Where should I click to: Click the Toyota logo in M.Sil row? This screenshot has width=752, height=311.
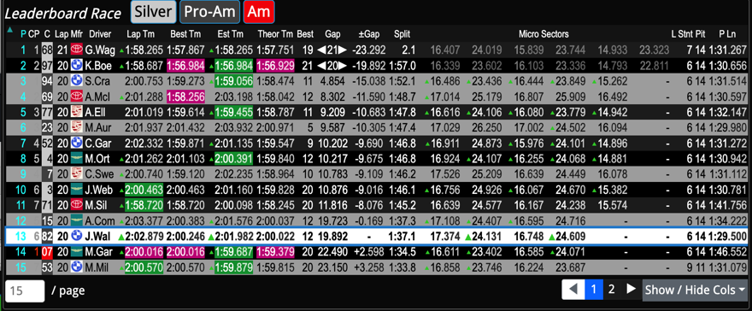click(76, 206)
